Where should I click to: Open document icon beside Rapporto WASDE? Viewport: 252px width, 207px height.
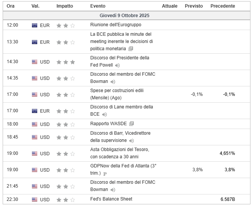point(132,124)
